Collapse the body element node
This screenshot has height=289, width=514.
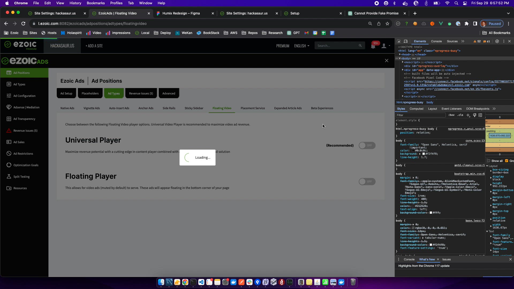coord(400,58)
